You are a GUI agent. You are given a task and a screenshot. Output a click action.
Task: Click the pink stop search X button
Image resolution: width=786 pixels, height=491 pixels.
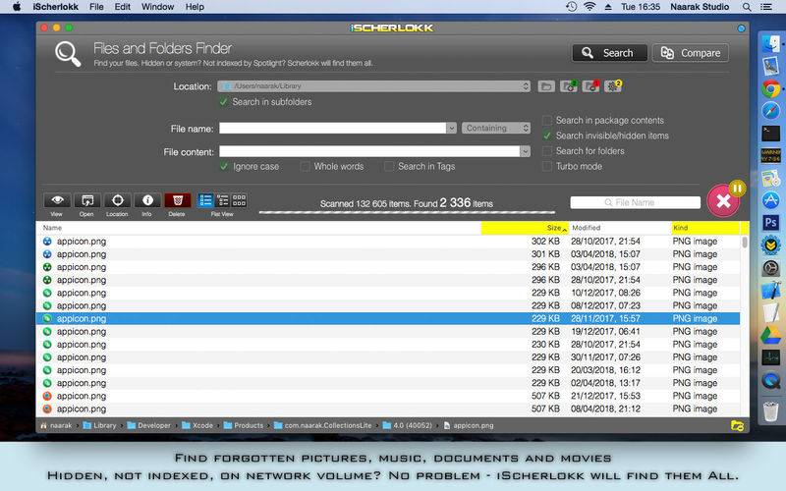point(723,201)
